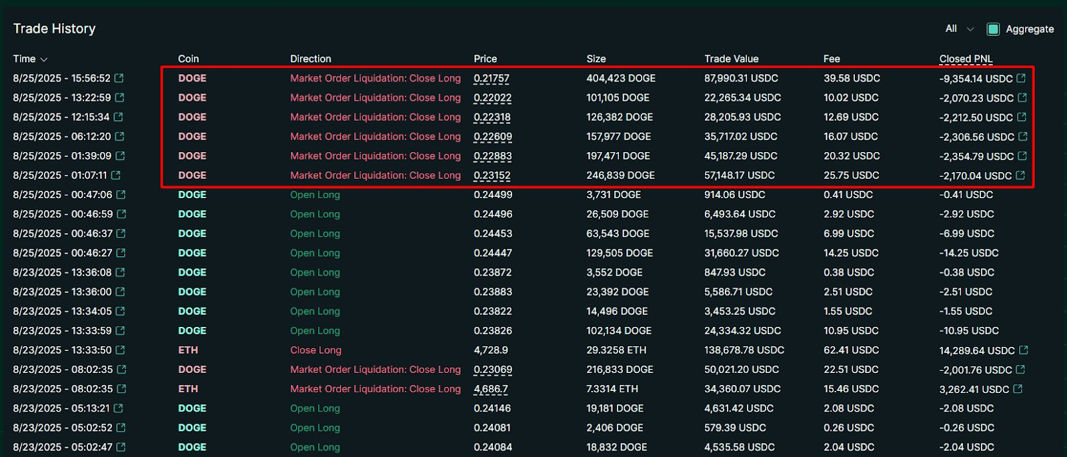Screen dimensions: 1067x457
Task: Select ETH coin in Close Long row
Action: pyautogui.click(x=188, y=350)
